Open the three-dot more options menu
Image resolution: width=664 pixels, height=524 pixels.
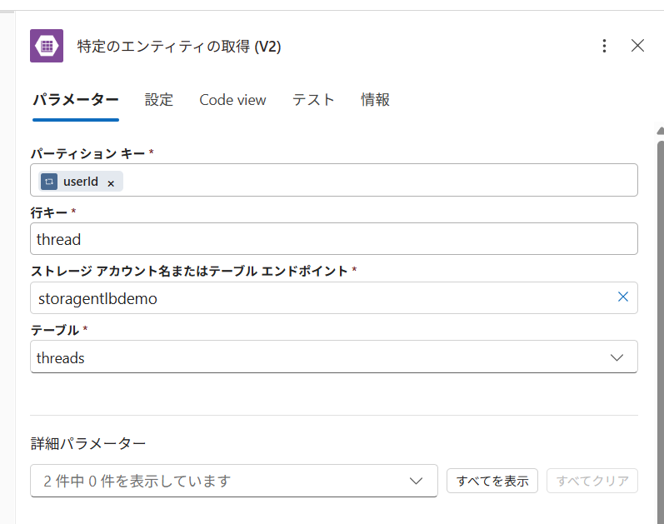click(x=604, y=46)
